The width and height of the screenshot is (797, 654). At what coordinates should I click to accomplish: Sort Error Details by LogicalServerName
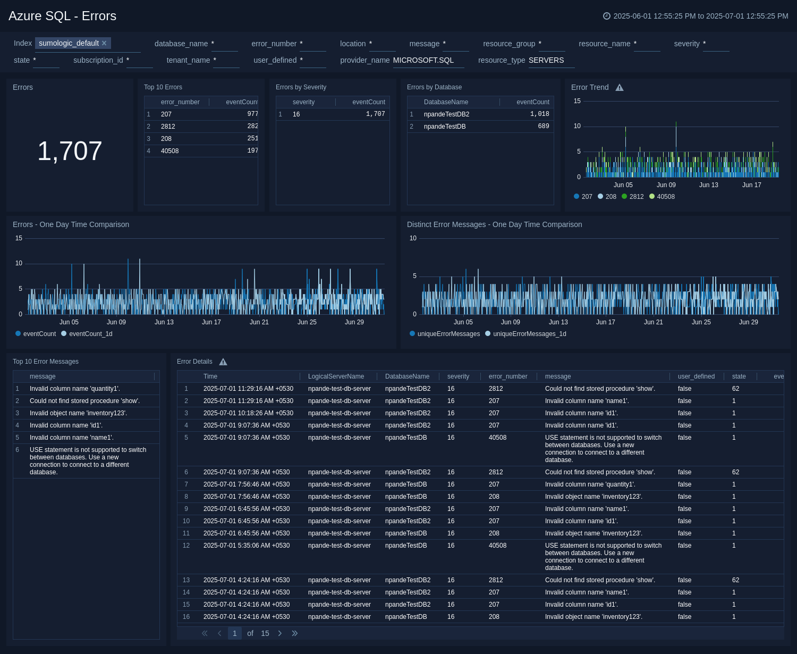(x=336, y=376)
